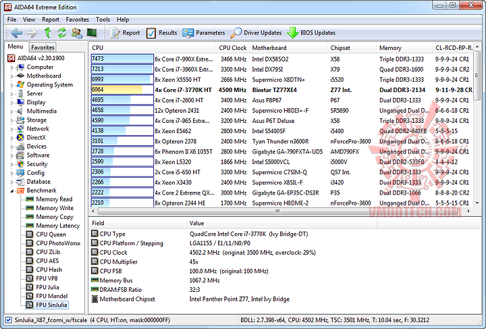Click the monitor graph toolbar icon
Image resolution: width=486 pixels, height=329 pixels.
tap(92, 32)
